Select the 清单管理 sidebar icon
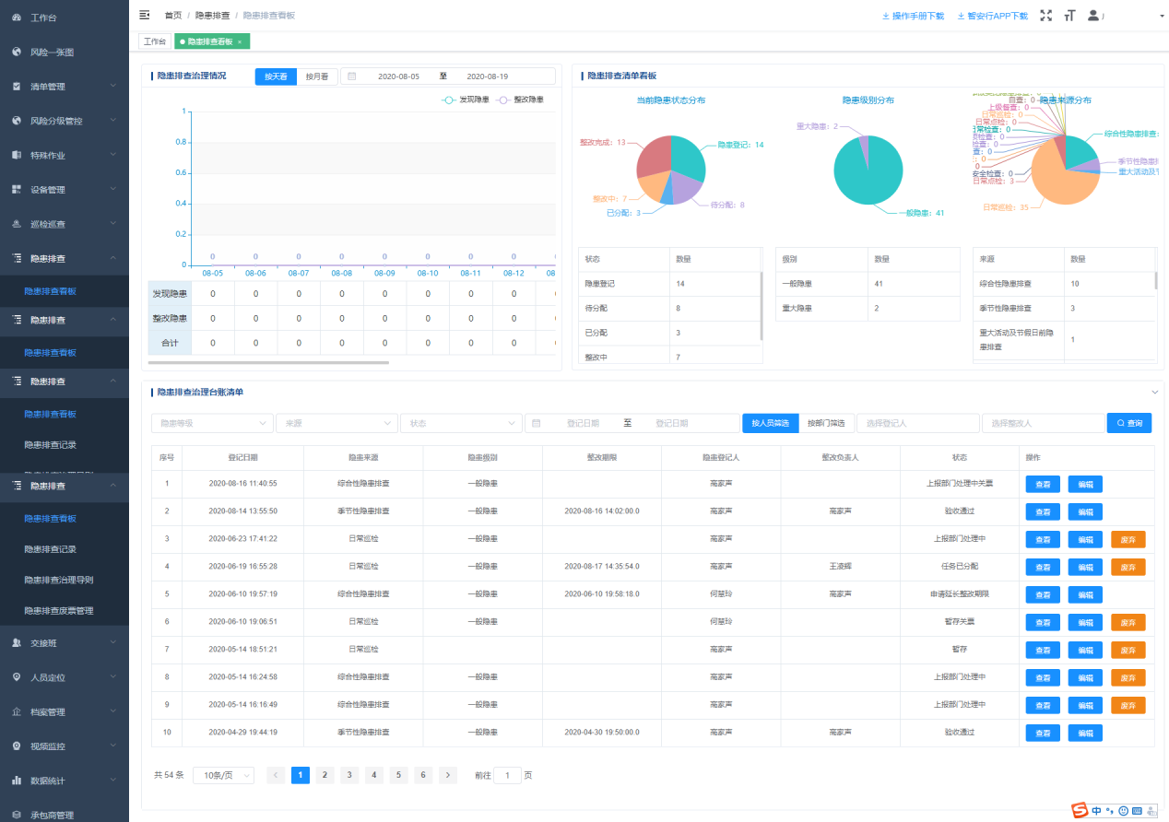 17,86
